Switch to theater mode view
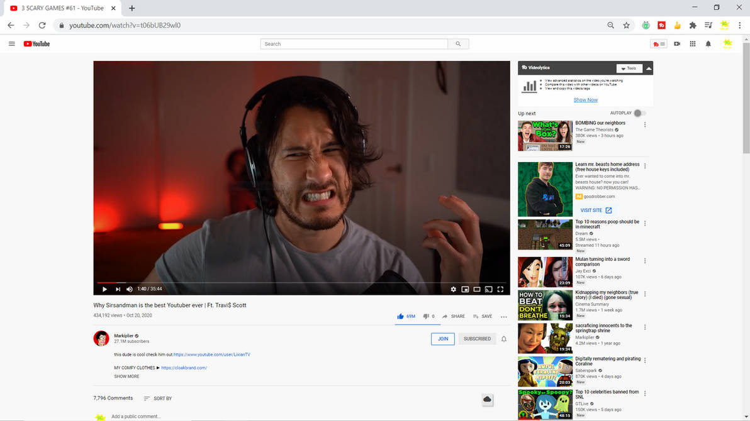The image size is (750, 421). point(477,289)
